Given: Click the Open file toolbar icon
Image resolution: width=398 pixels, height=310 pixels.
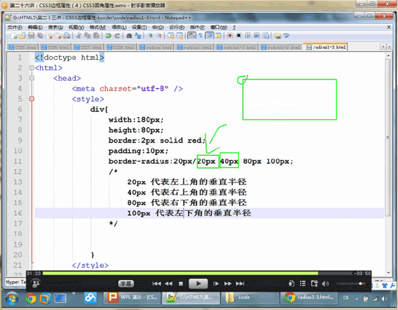Looking at the screenshot, I should point(23,35).
